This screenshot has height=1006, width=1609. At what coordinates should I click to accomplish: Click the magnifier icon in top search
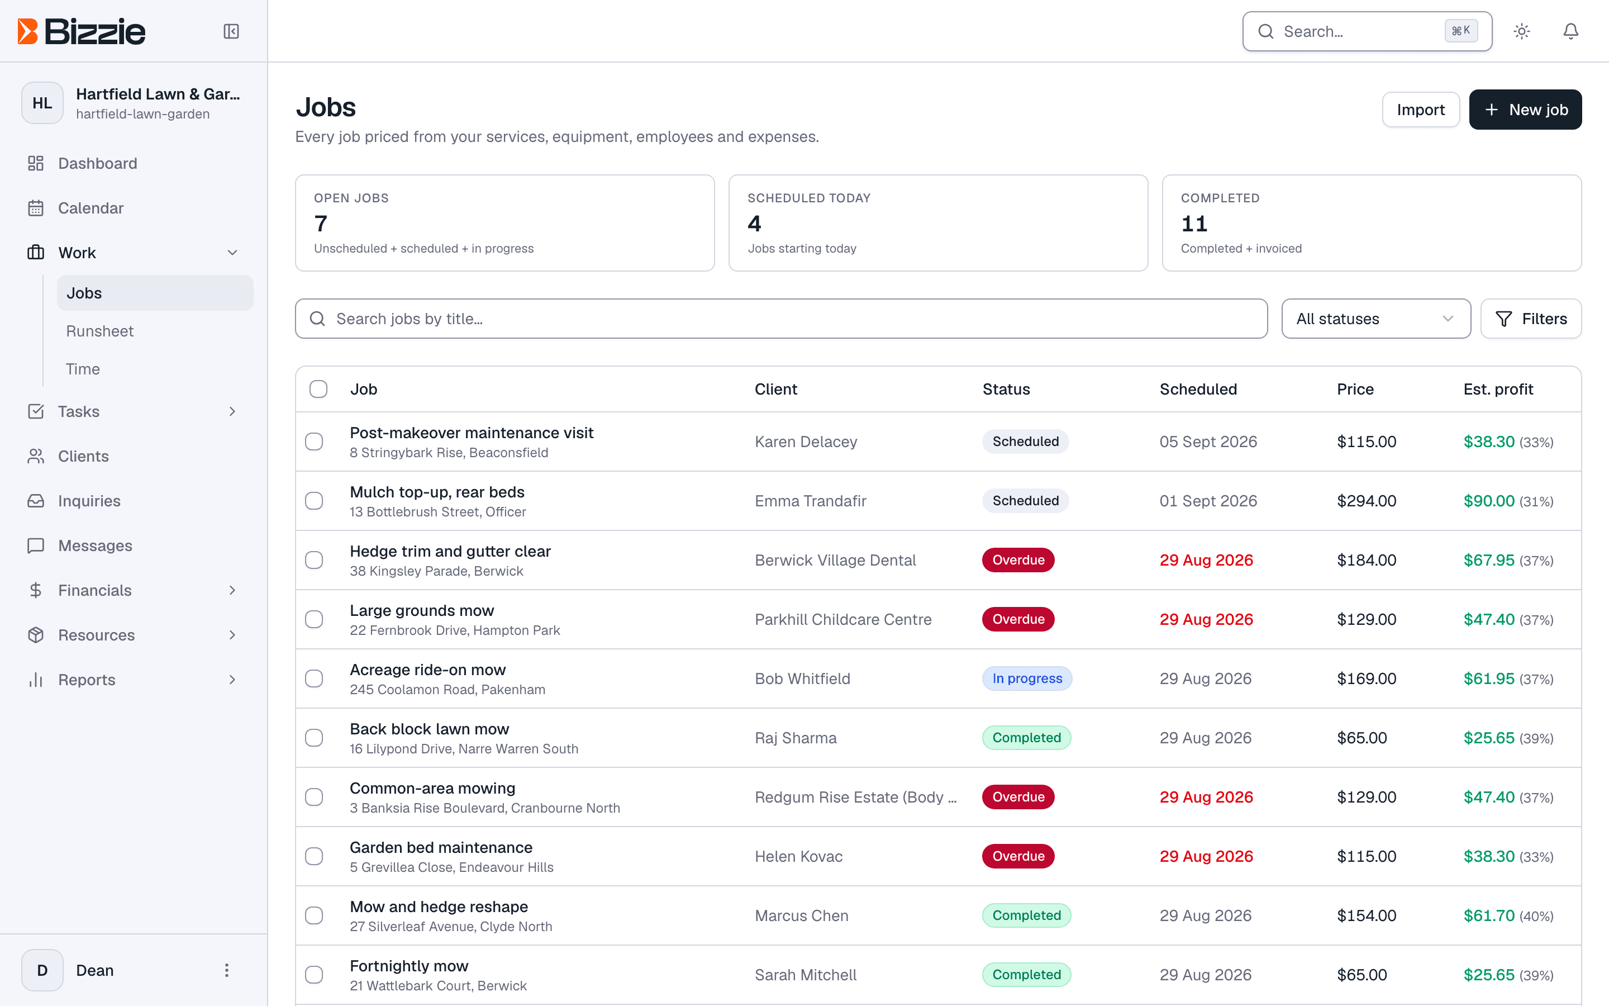[1266, 31]
